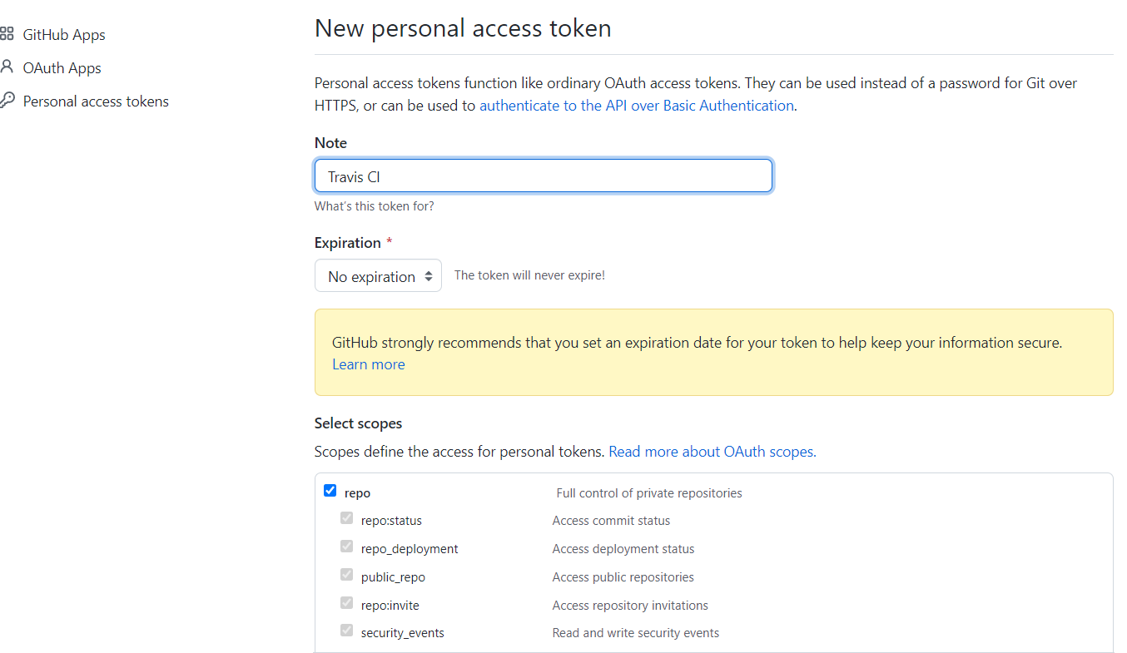Screen dimensions: 1127x653
Task: Click the repo scope label
Action: (x=357, y=493)
